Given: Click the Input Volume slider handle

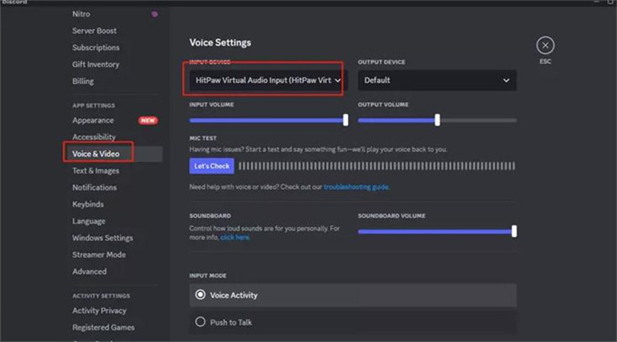Looking at the screenshot, I should (x=346, y=119).
